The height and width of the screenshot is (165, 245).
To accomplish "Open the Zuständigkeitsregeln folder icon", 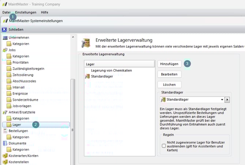I will [9, 69].
